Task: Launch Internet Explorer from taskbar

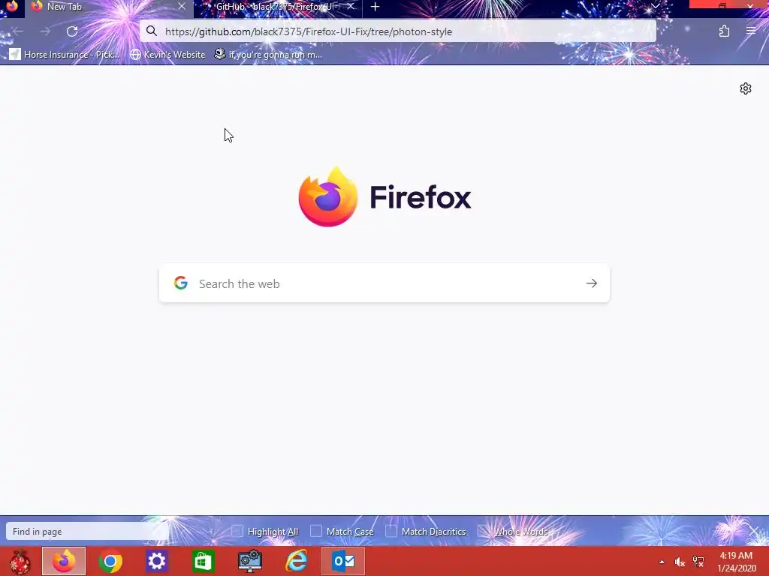Action: coord(297,561)
